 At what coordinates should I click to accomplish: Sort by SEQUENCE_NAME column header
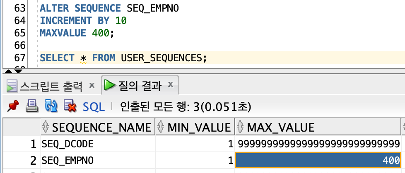(x=98, y=127)
